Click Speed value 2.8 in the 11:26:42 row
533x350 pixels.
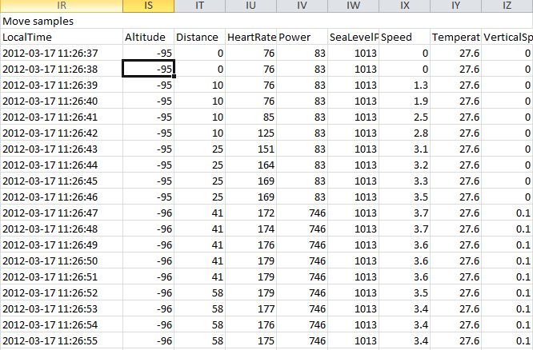(405, 133)
